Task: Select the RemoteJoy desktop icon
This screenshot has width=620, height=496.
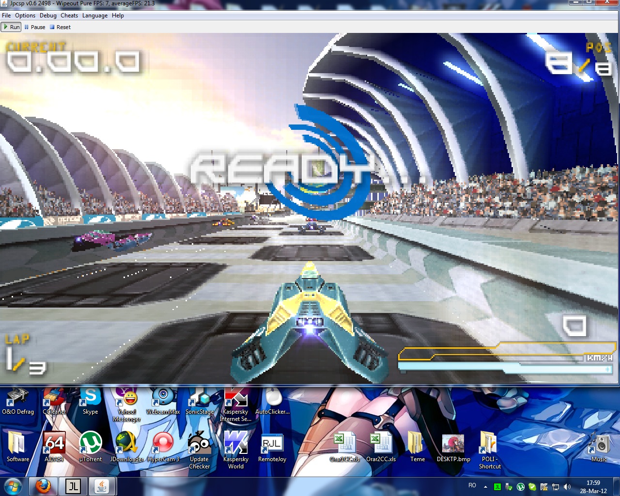Action: pos(272,447)
